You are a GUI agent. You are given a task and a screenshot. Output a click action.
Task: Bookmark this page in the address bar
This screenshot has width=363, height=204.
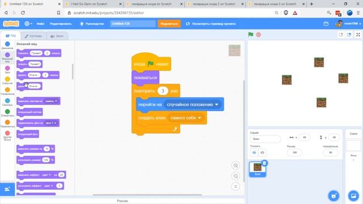click(58, 12)
